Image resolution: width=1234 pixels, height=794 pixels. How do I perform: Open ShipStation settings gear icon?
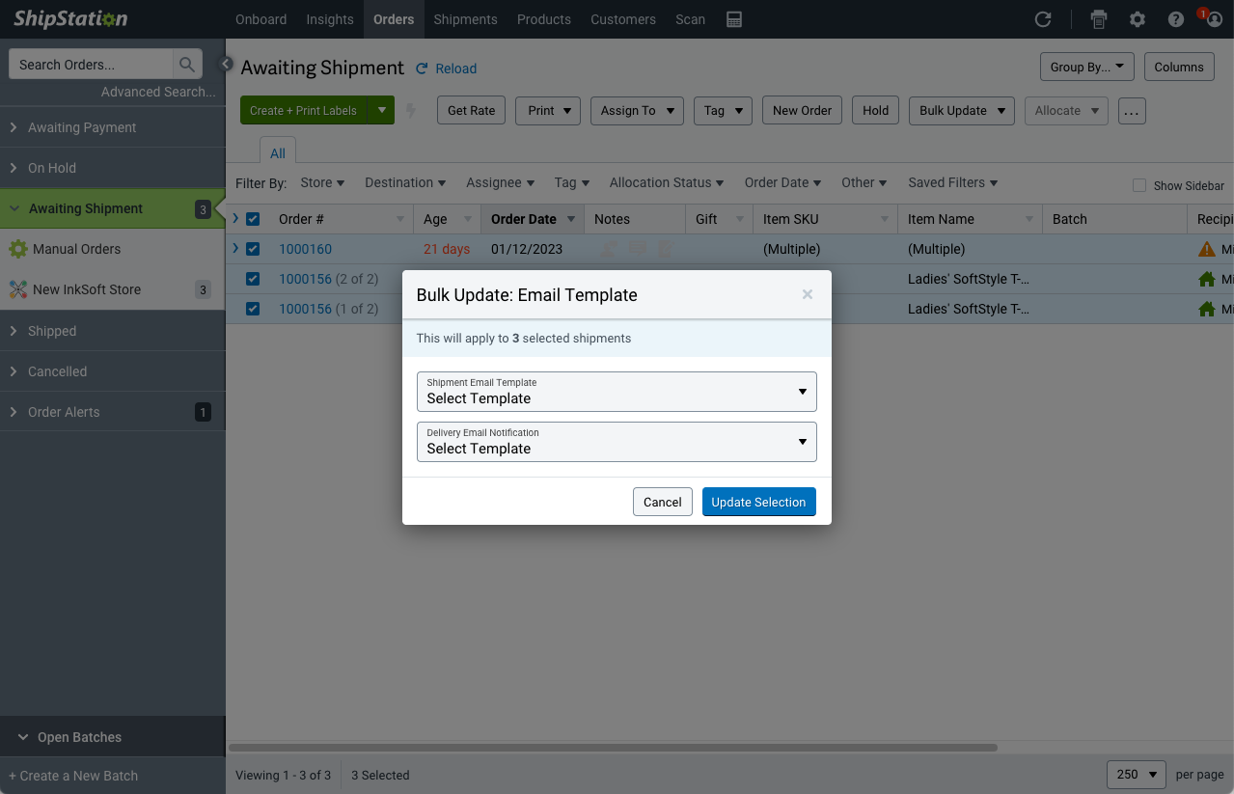coord(1138,18)
